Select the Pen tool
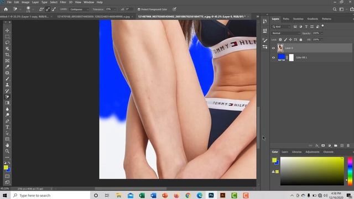This screenshot has height=199, width=354. [7, 121]
